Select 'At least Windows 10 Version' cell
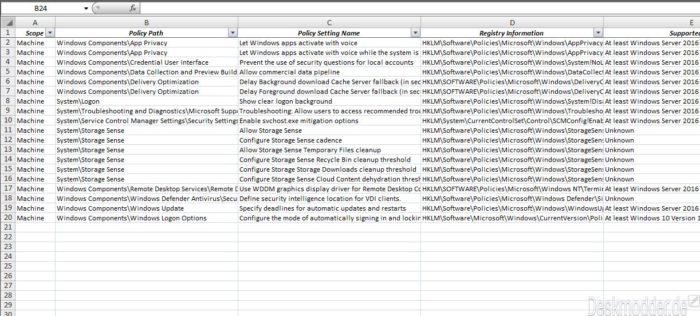This screenshot has height=316, width=700. point(652,218)
